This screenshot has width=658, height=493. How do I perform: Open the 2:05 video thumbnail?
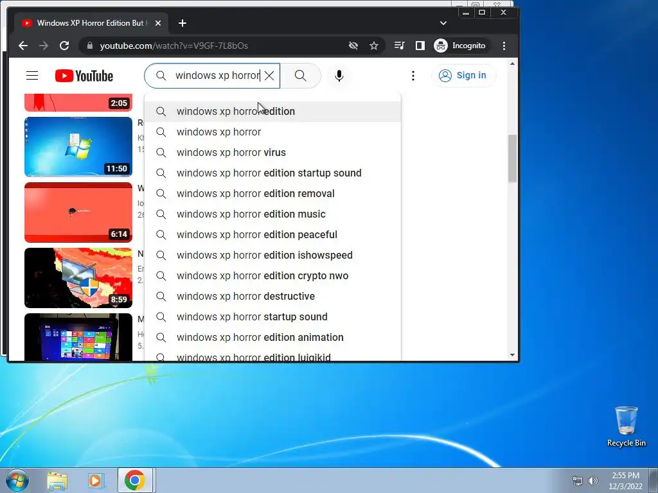point(78,102)
